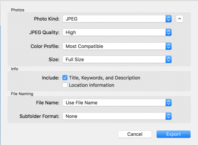Click the Color Profile blue stepper arrows

(169, 46)
